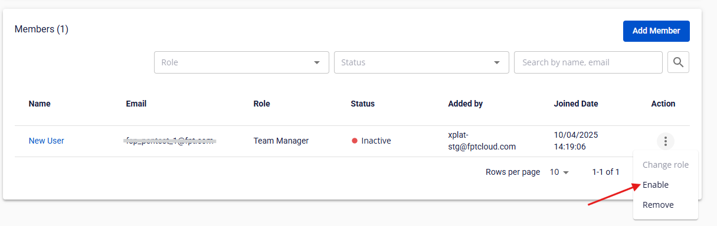
Task: Click the Rows per page label
Action: [x=513, y=172]
